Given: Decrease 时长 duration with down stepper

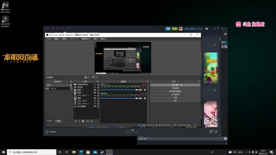Looking at the screenshot, I should pyautogui.click(x=71, y=89).
